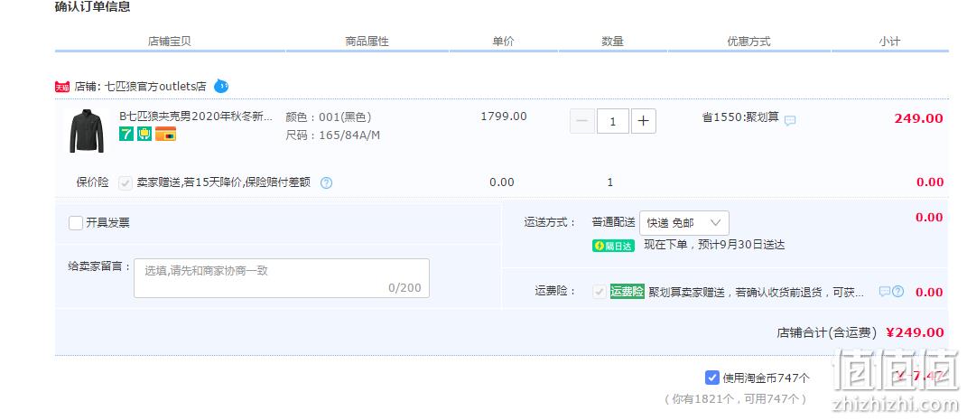Open product title B七匹狼夹克男2020年秋冬新
Screen dimensions: 967x420
[196, 117]
